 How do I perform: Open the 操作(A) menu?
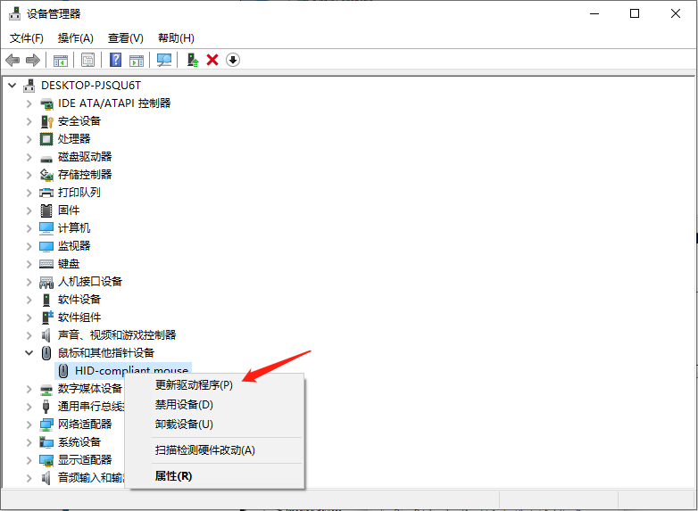76,38
